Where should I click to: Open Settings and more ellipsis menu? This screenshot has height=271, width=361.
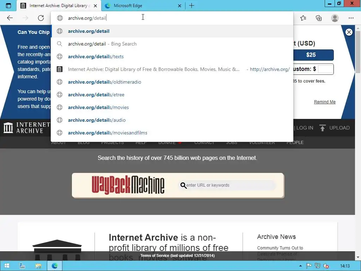click(x=351, y=18)
